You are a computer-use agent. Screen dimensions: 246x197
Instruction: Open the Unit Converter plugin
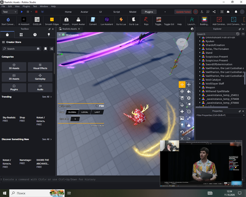pos(234,21)
